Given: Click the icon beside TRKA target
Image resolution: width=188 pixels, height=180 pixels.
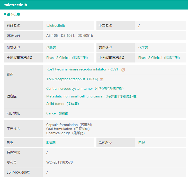Looking at the screenshot, I should tap(102, 79).
